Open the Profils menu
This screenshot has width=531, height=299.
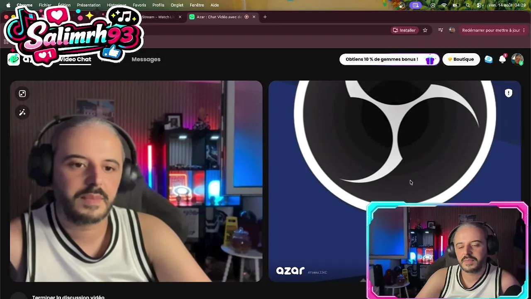click(x=158, y=5)
